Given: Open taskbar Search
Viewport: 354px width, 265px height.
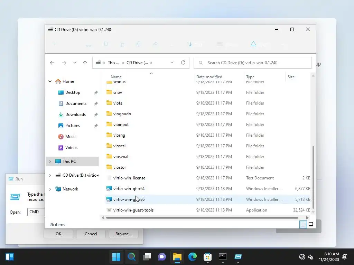Looking at the screenshot, I should [132, 257].
